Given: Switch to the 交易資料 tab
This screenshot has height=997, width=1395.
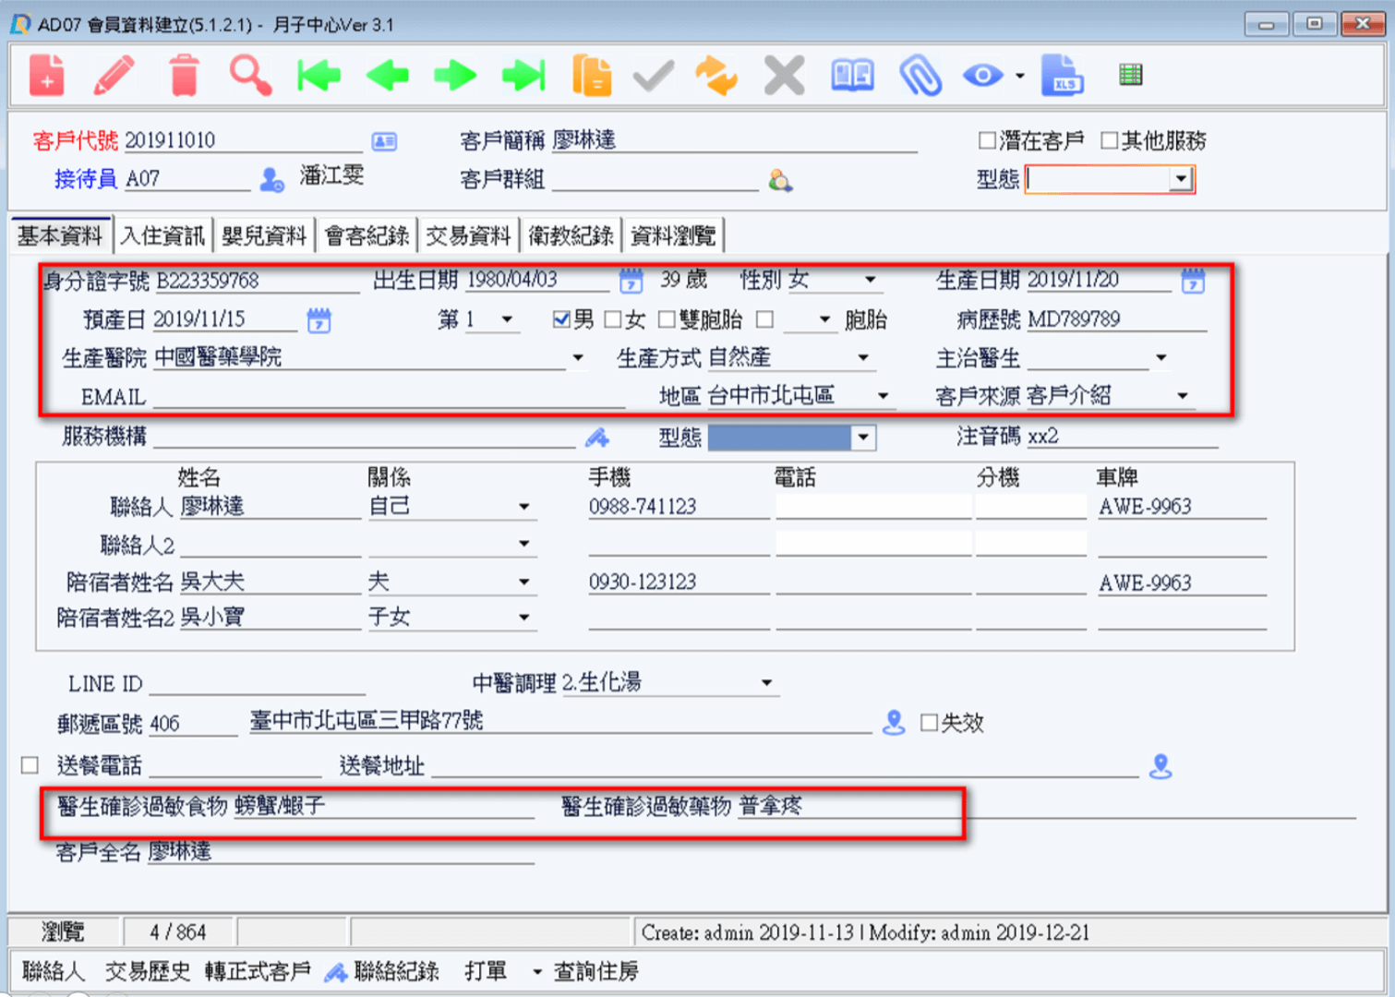Looking at the screenshot, I should [468, 236].
